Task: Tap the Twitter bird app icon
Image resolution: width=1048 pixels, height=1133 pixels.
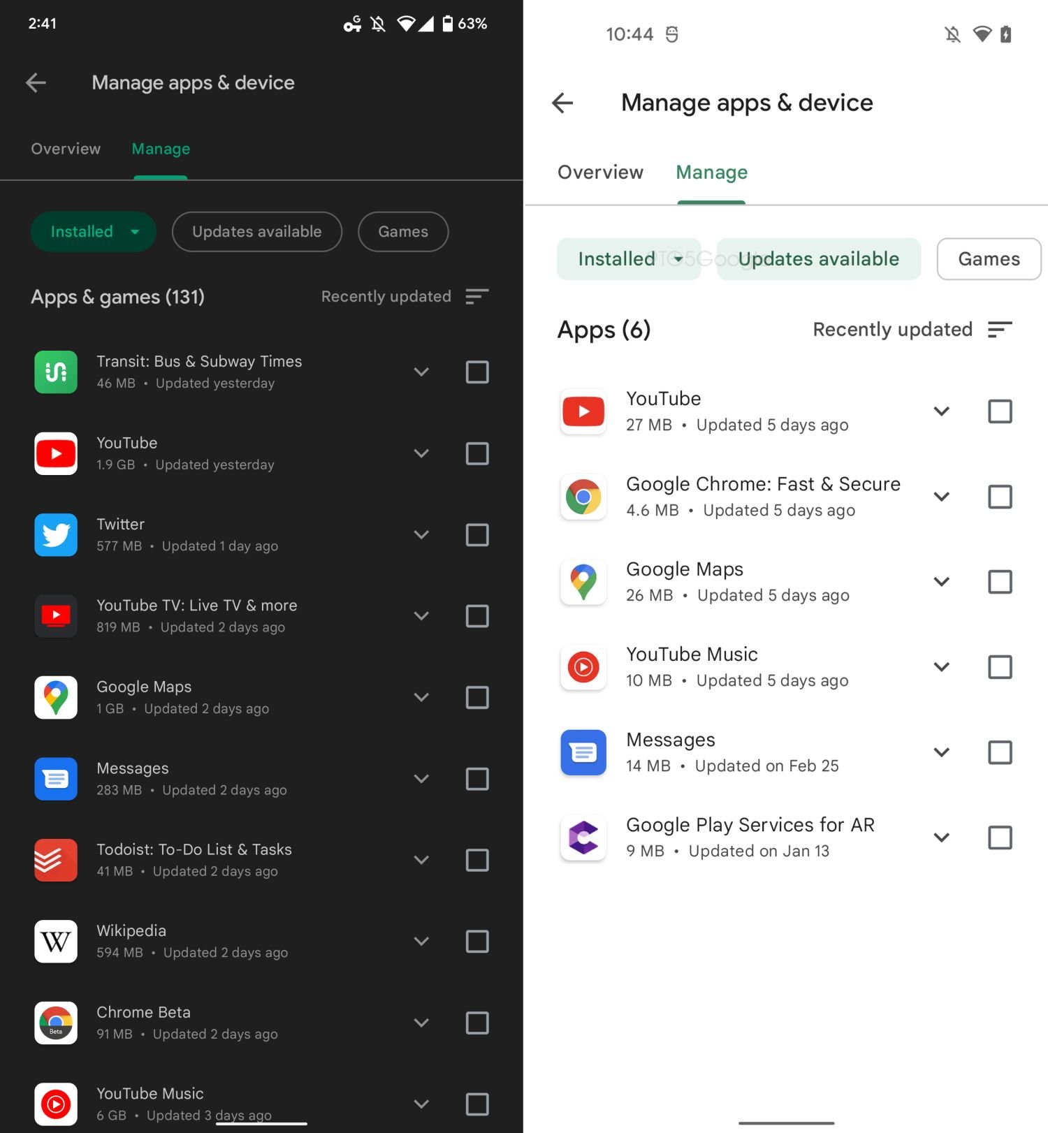Action: click(56, 535)
